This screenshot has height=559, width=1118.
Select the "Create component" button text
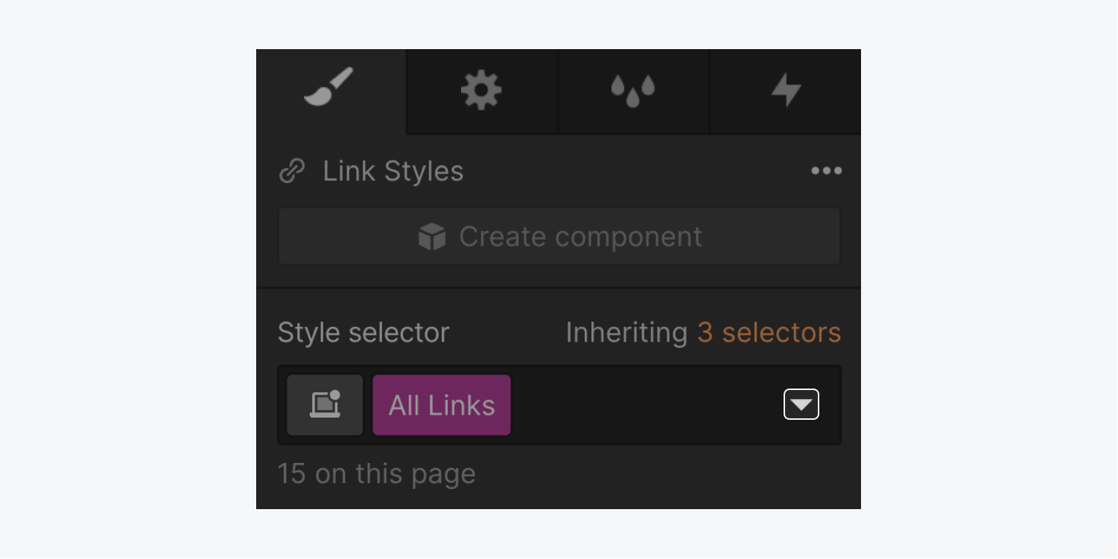580,237
